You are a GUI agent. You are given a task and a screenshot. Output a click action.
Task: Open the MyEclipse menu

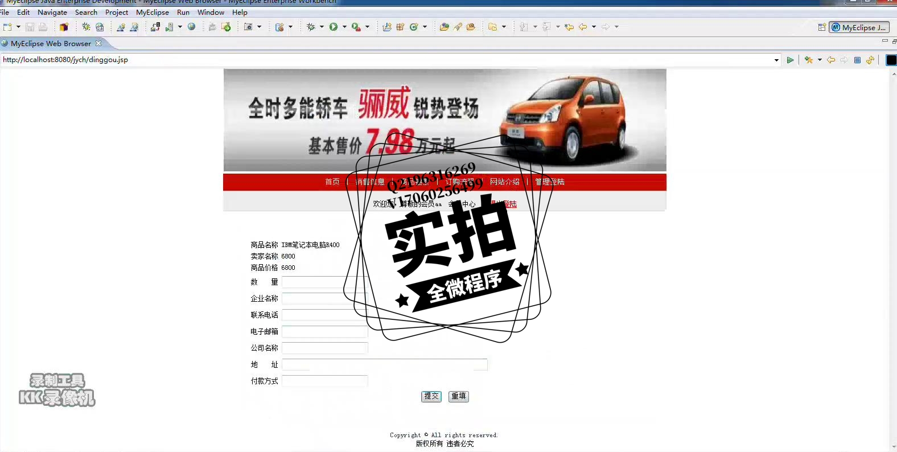[153, 12]
